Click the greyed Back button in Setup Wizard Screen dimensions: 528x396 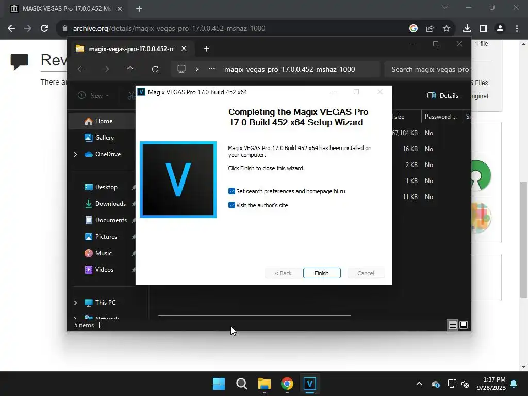(x=283, y=273)
